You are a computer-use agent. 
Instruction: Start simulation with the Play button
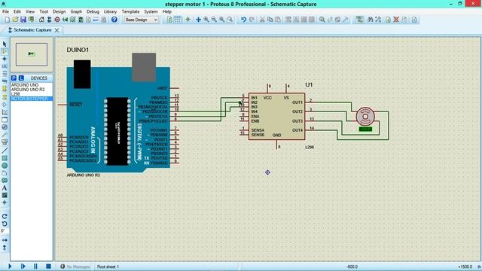pyautogui.click(x=10, y=266)
